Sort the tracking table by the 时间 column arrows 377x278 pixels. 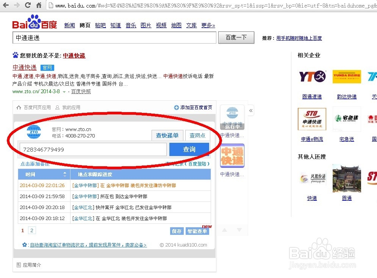[65, 175]
